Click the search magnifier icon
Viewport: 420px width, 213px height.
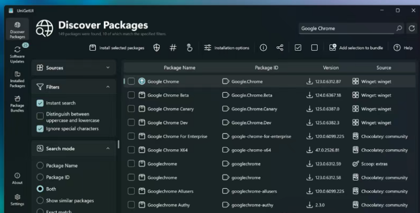399,28
